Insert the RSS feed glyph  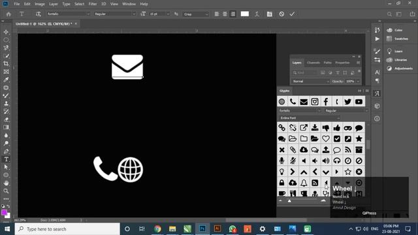point(347,149)
